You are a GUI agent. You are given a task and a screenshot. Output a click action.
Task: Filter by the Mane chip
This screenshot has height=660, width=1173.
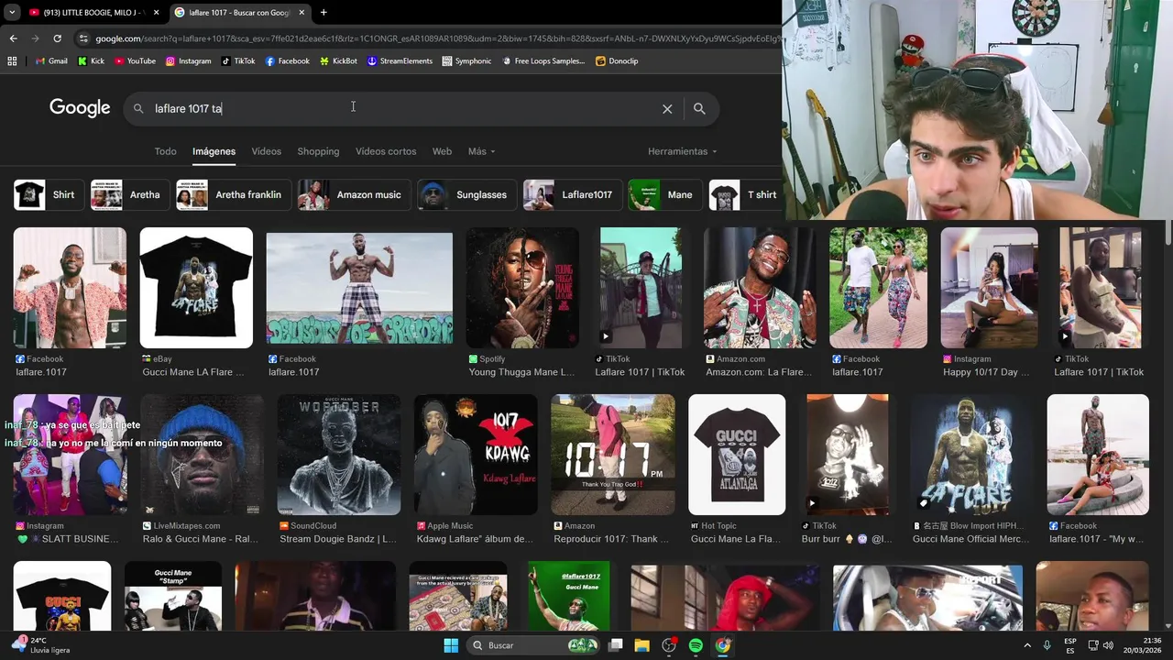(x=664, y=194)
